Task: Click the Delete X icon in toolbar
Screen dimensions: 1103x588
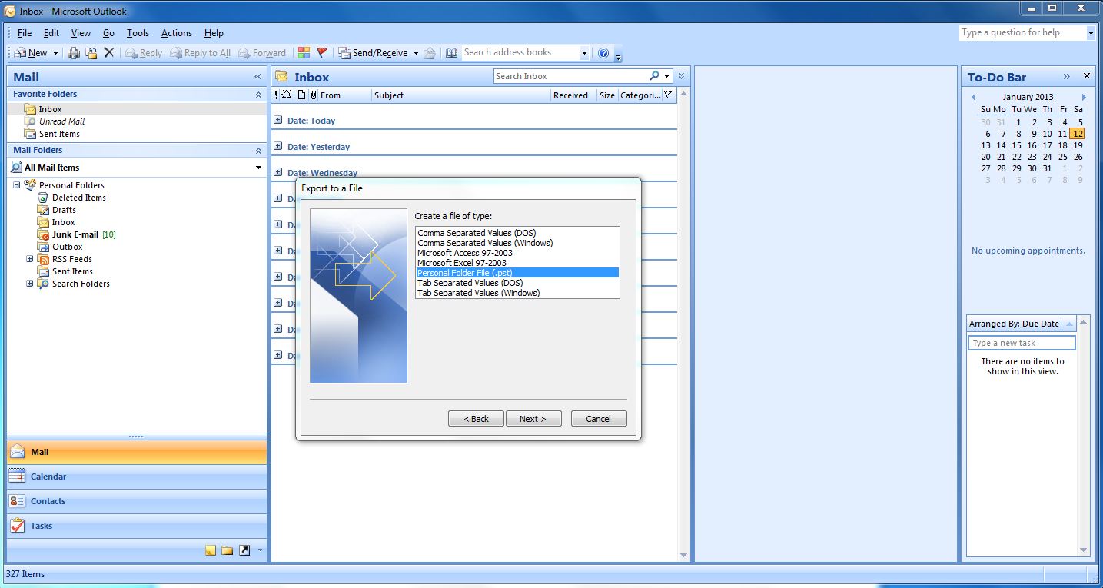Action: coord(109,53)
